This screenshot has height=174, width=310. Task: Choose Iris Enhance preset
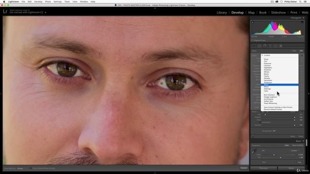279,99
